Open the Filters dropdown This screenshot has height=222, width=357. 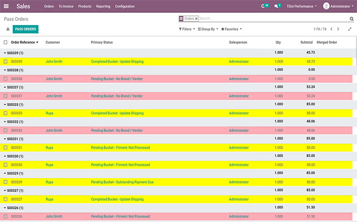coord(187,29)
